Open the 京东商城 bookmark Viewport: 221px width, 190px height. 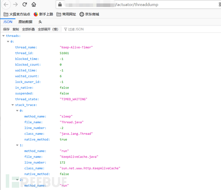(x=89, y=14)
